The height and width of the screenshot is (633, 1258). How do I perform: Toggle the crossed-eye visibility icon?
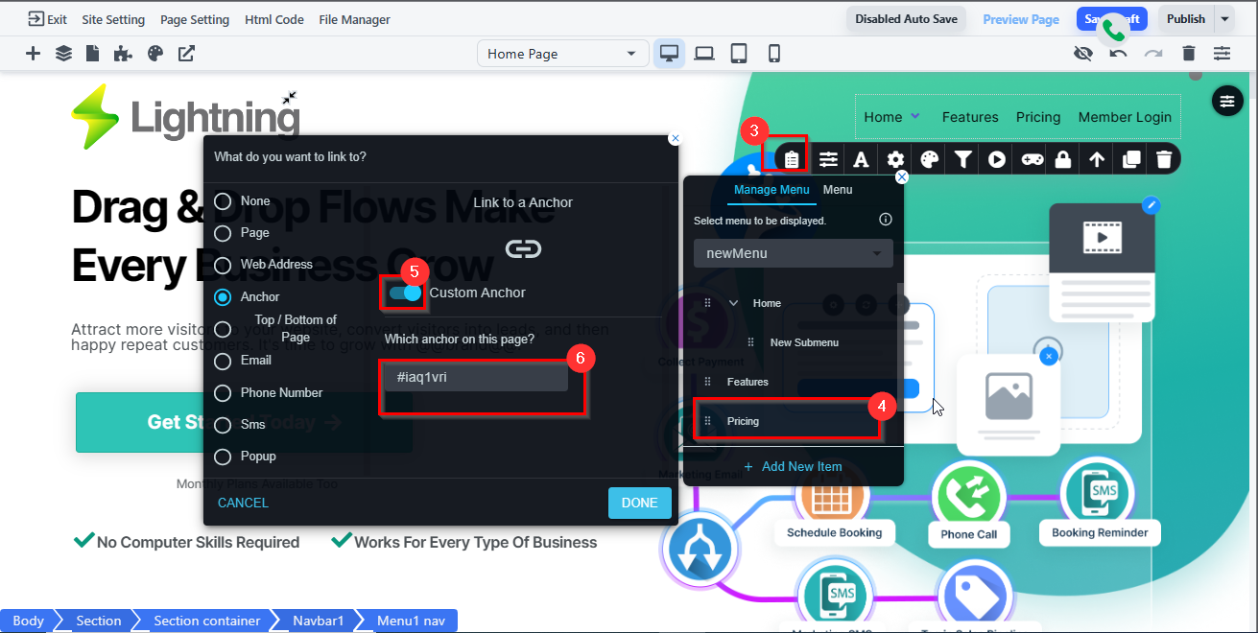(1083, 54)
